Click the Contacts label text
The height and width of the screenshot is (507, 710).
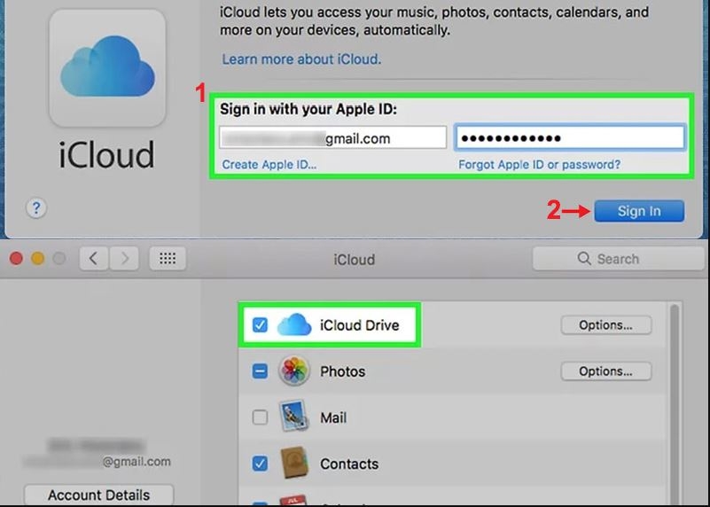point(349,464)
